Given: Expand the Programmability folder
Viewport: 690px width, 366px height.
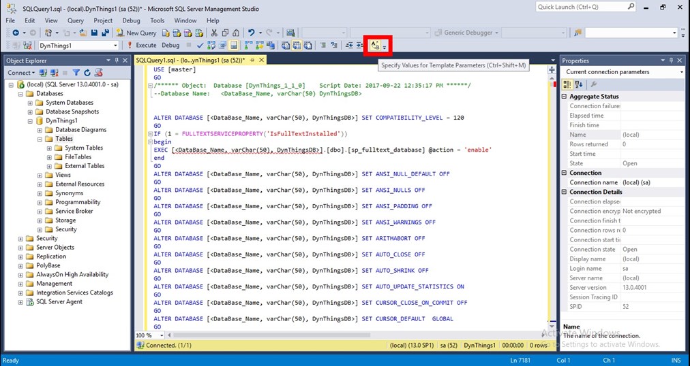Looking at the screenshot, I should (x=40, y=202).
